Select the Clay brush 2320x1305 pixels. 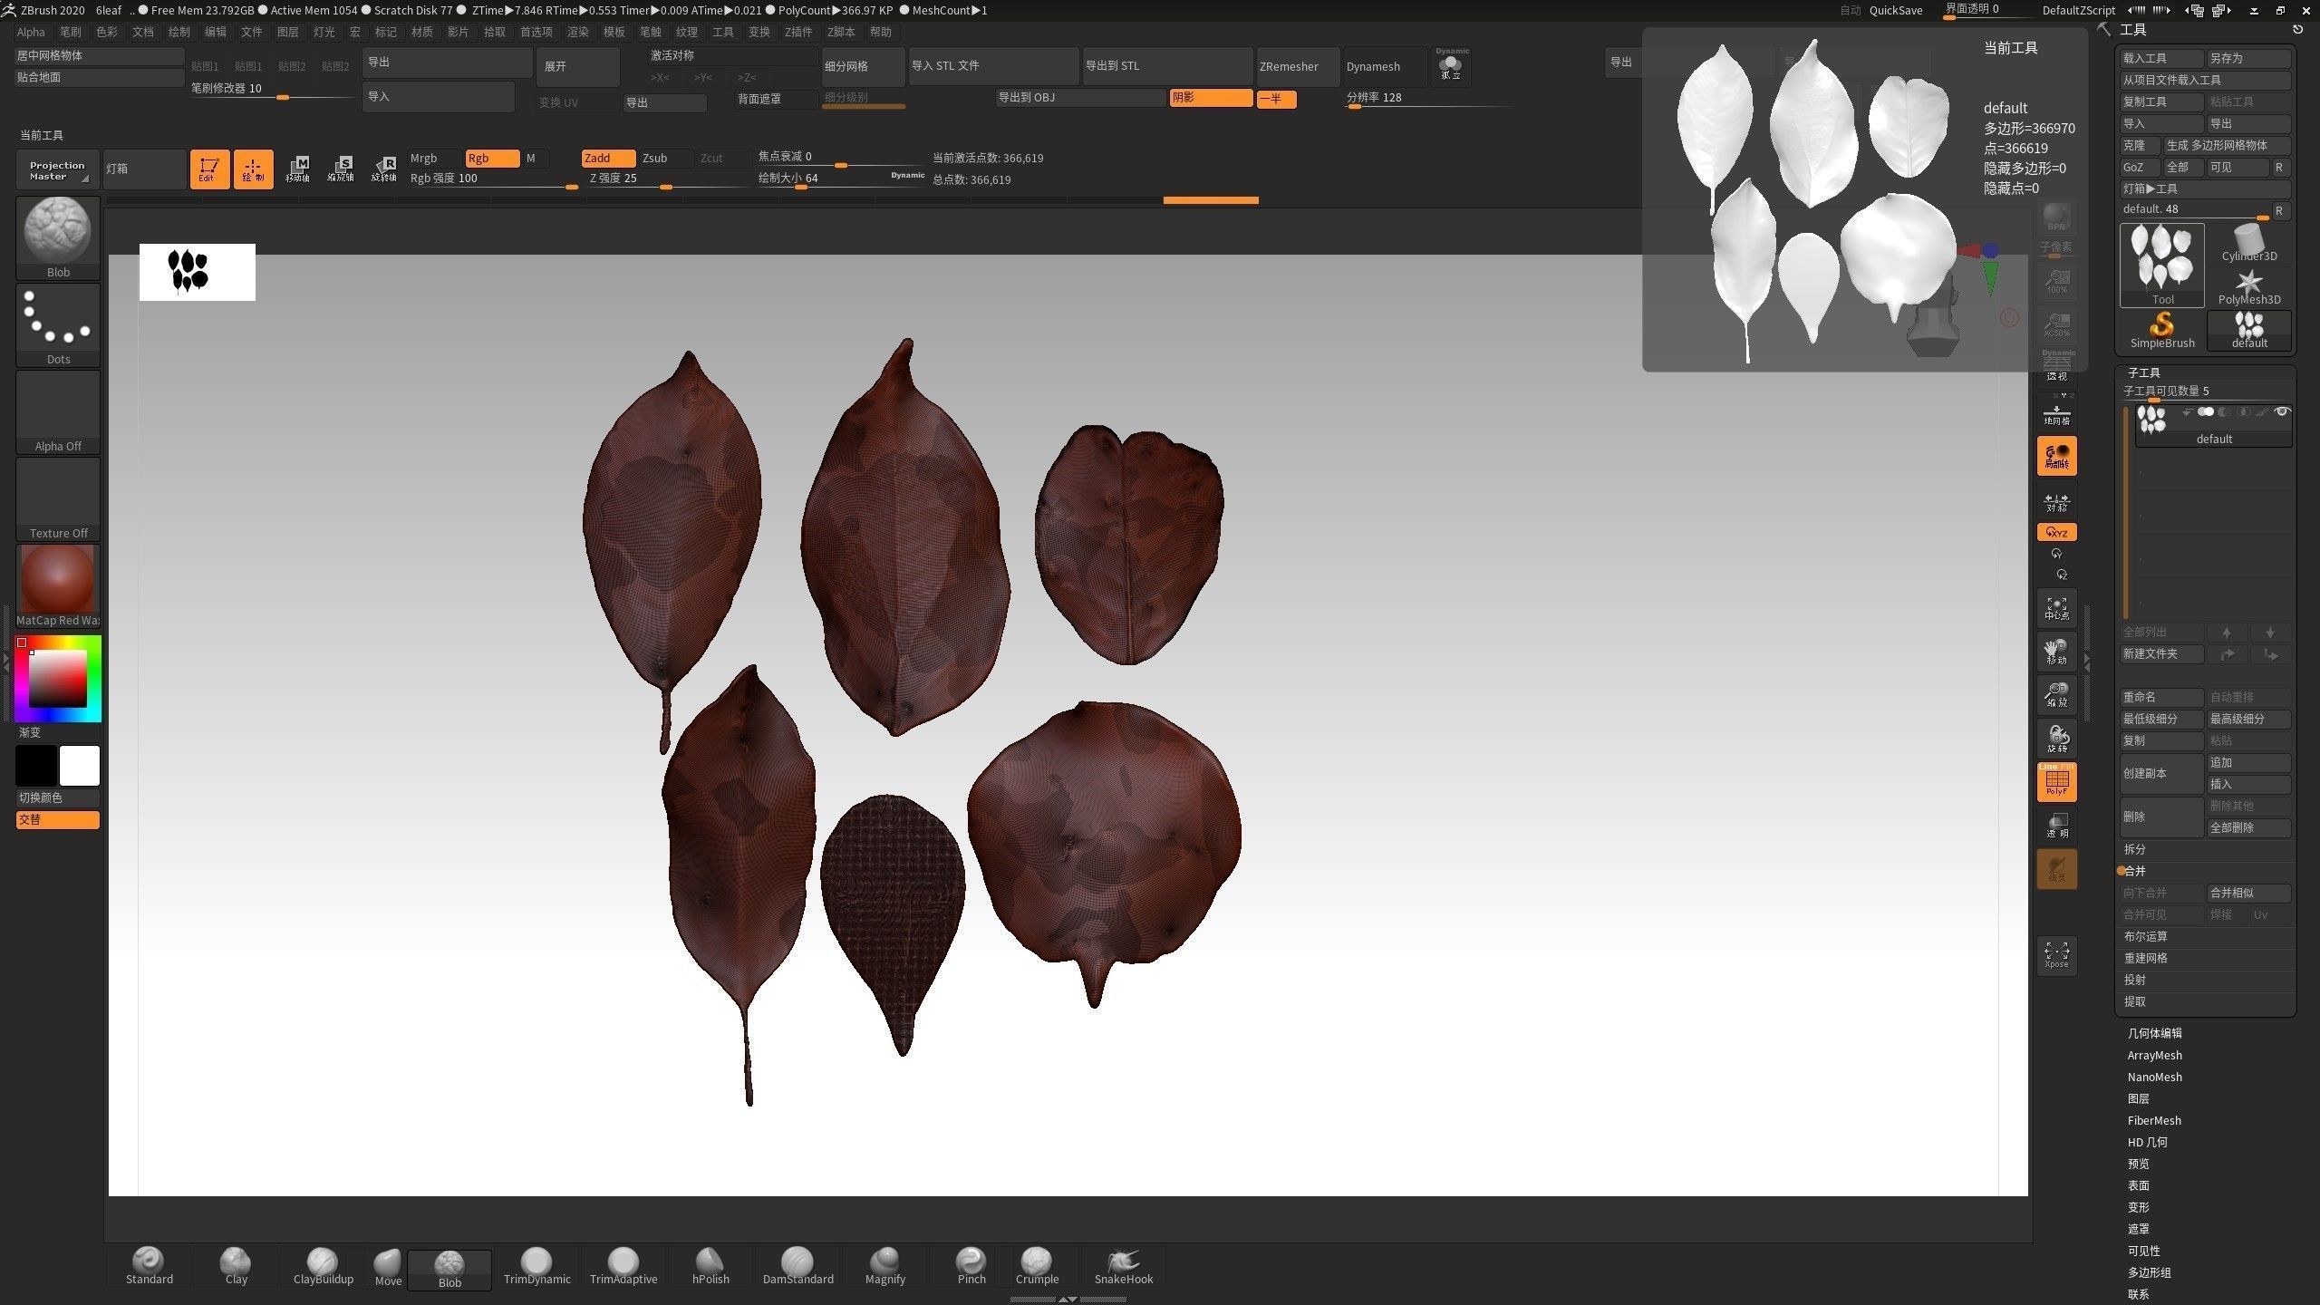236,1266
